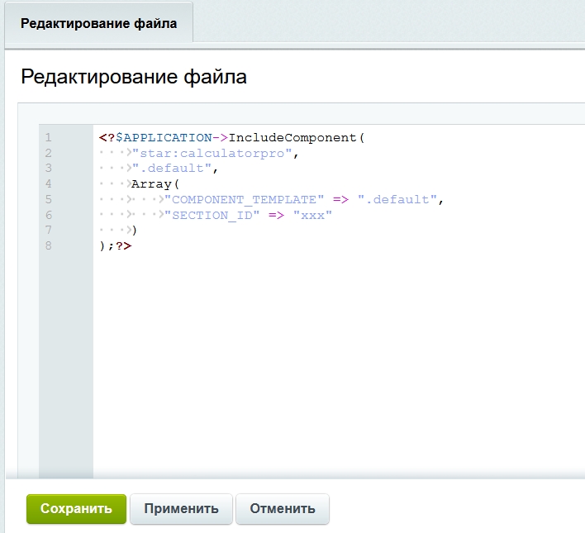This screenshot has height=533, width=585.
Task: Click line number 1 in gutter
Action: click(49, 137)
